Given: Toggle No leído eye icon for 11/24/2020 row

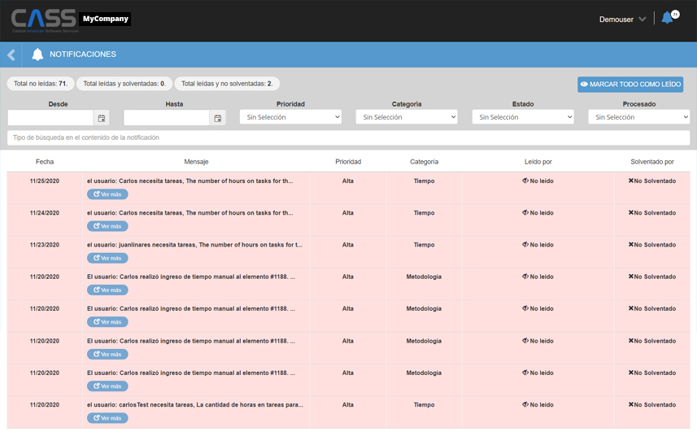Looking at the screenshot, I should click(525, 213).
